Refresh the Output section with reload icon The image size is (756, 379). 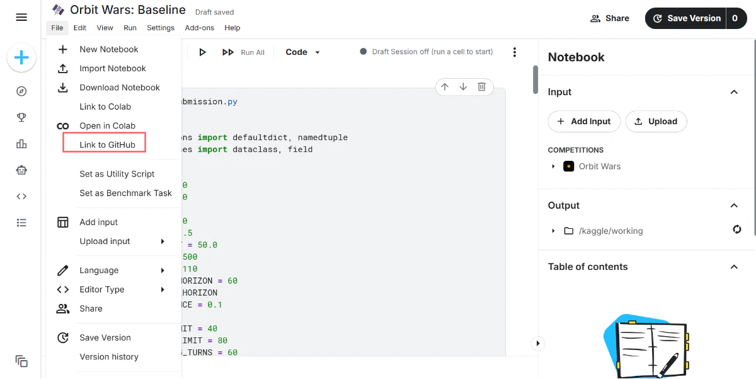point(737,230)
